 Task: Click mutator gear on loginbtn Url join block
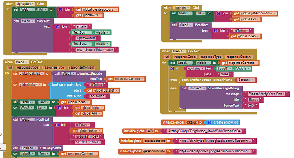pos(219,13)
